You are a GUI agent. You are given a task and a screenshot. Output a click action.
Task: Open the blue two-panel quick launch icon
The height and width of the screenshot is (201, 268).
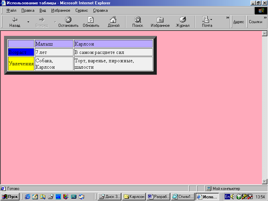point(58,197)
